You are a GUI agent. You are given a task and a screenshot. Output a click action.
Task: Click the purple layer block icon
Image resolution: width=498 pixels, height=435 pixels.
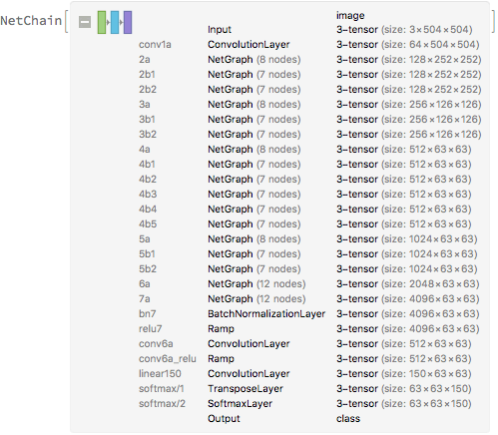(x=128, y=22)
